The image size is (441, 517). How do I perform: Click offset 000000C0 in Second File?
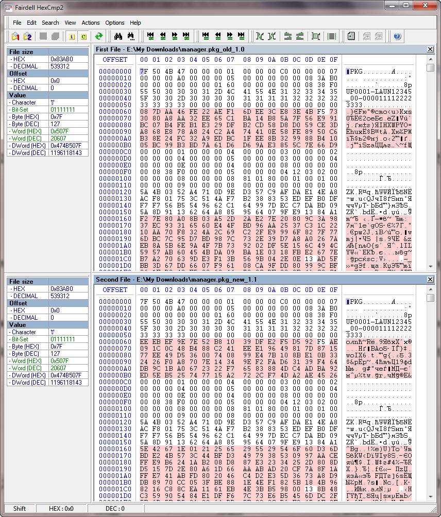pyautogui.click(x=115, y=382)
